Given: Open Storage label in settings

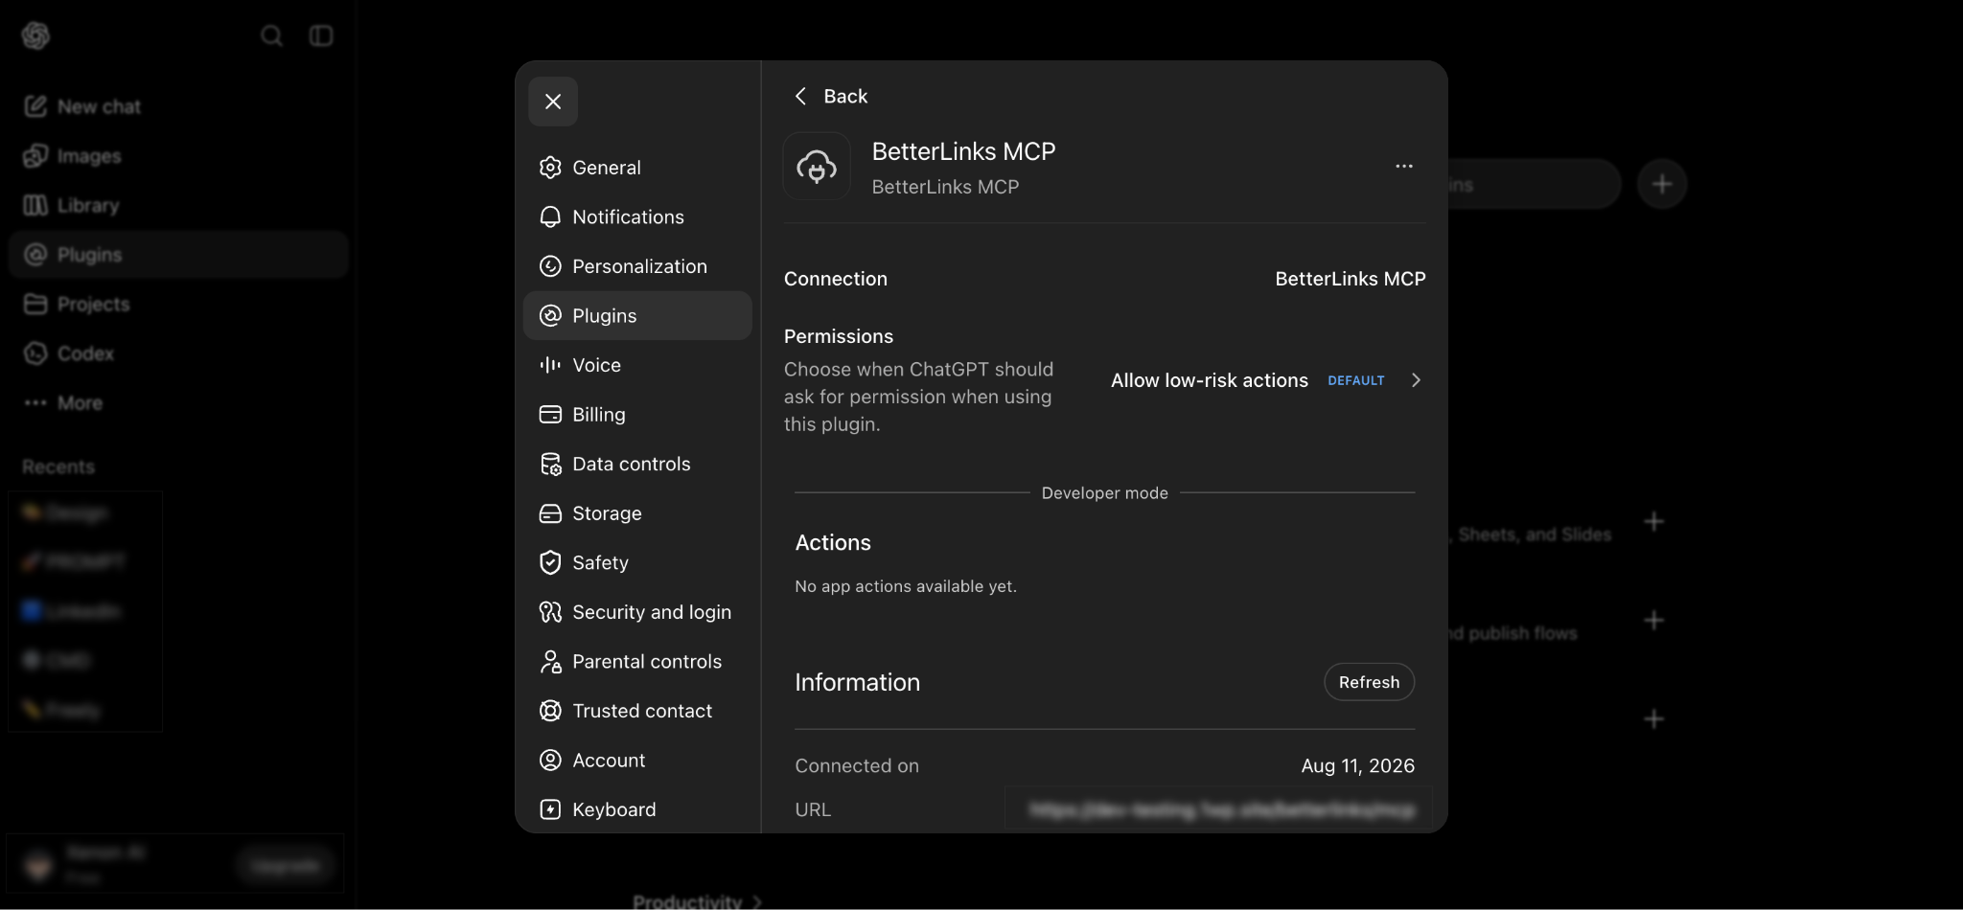Looking at the screenshot, I should (x=607, y=513).
